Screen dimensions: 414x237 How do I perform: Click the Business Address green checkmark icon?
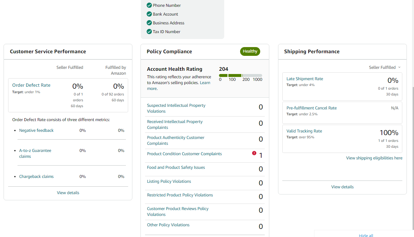(149, 23)
